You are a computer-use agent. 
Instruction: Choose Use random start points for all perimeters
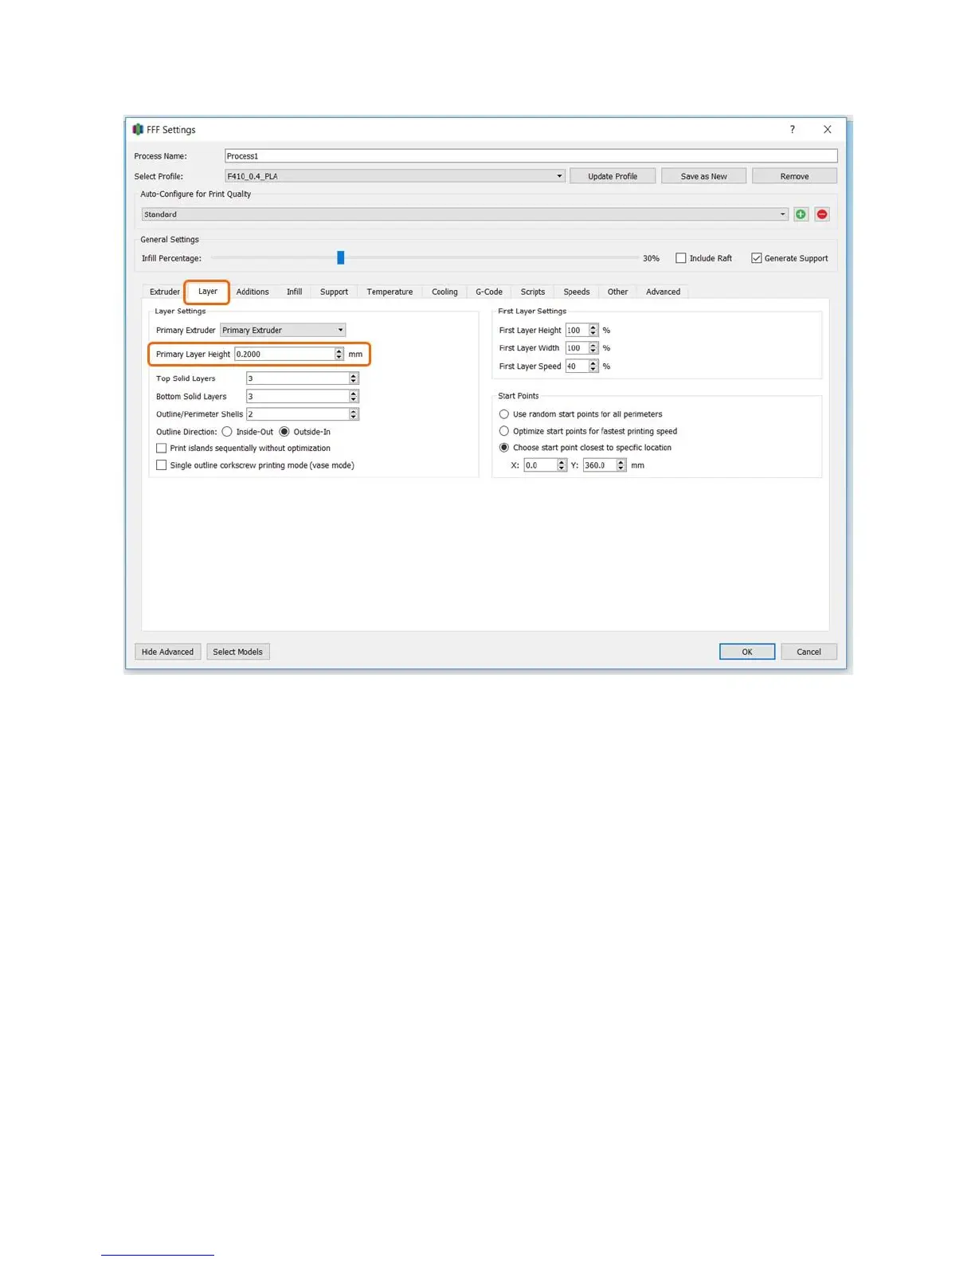[504, 414]
